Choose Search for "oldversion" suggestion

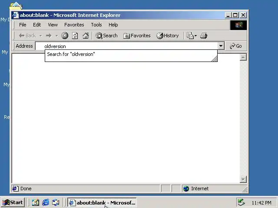point(131,54)
